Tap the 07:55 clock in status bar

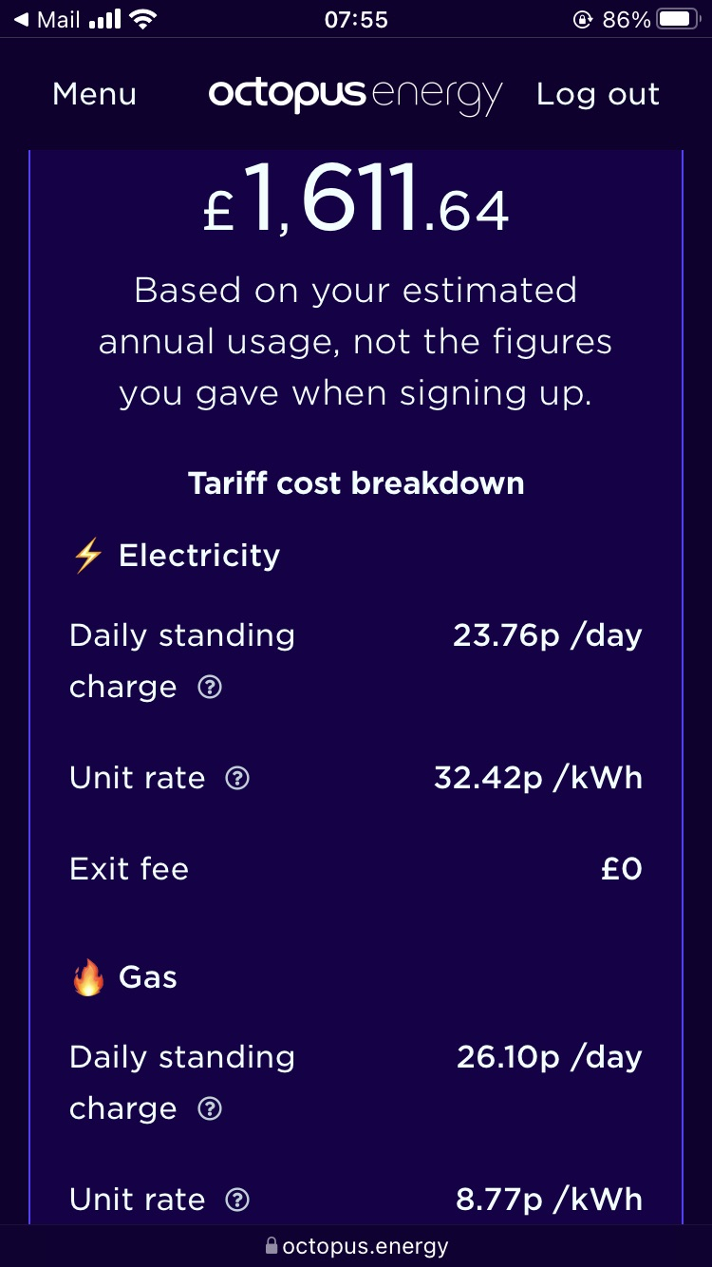pyautogui.click(x=356, y=20)
